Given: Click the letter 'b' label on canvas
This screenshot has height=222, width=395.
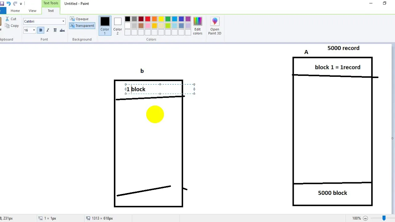Looking at the screenshot, I should [x=142, y=71].
